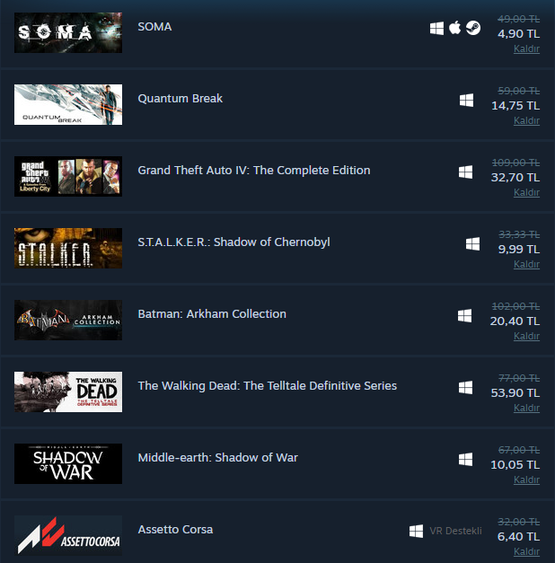Click the Apple macOS icon for SOMA
Viewport: 555px width, 563px height.
(x=454, y=28)
